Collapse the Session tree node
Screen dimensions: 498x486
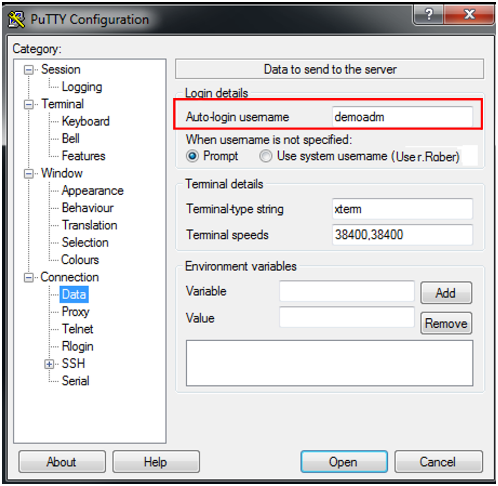coord(28,70)
